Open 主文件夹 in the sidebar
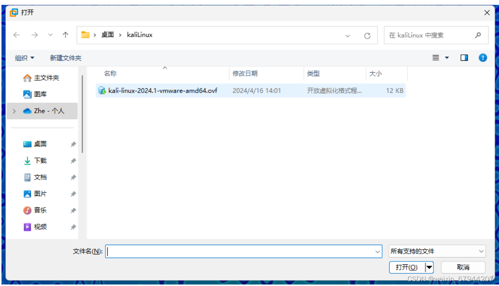The image size is (499, 286). pos(42,78)
